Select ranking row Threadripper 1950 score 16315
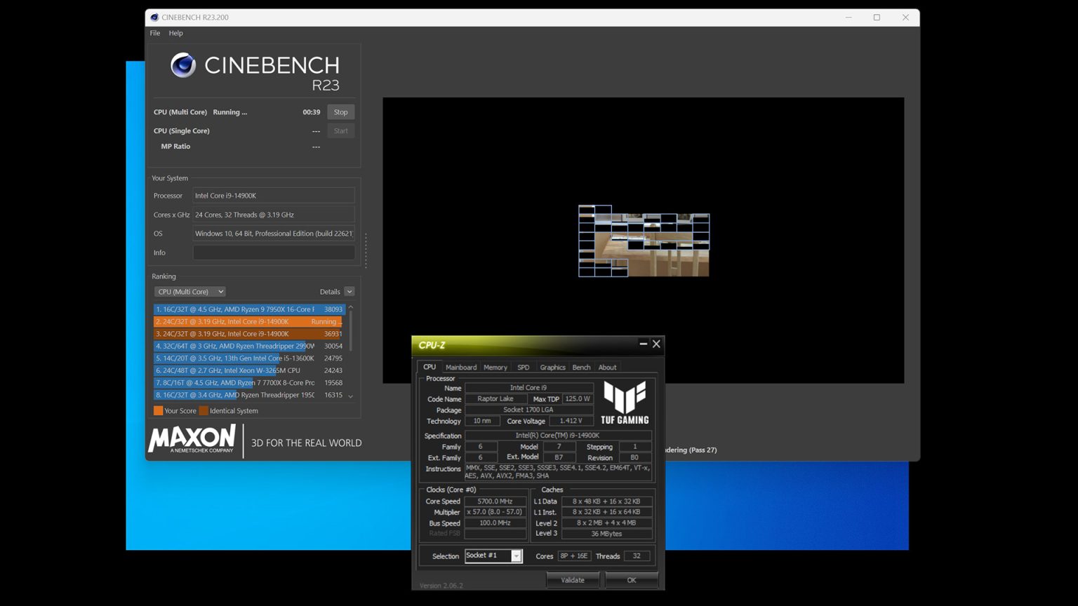 tap(248, 395)
